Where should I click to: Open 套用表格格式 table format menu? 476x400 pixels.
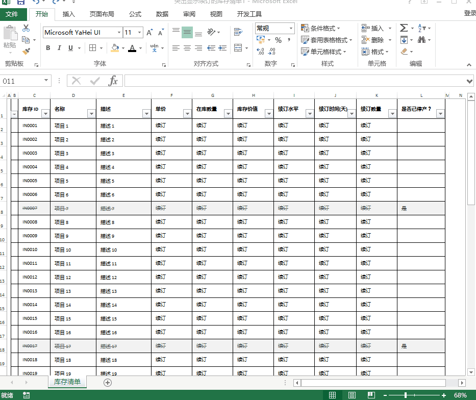(327, 40)
